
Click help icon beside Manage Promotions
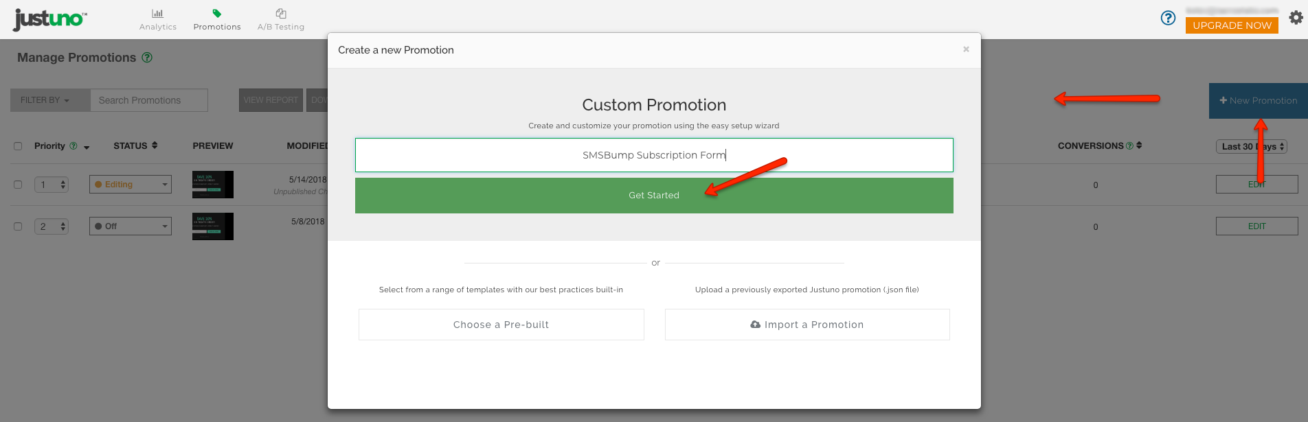coord(147,58)
